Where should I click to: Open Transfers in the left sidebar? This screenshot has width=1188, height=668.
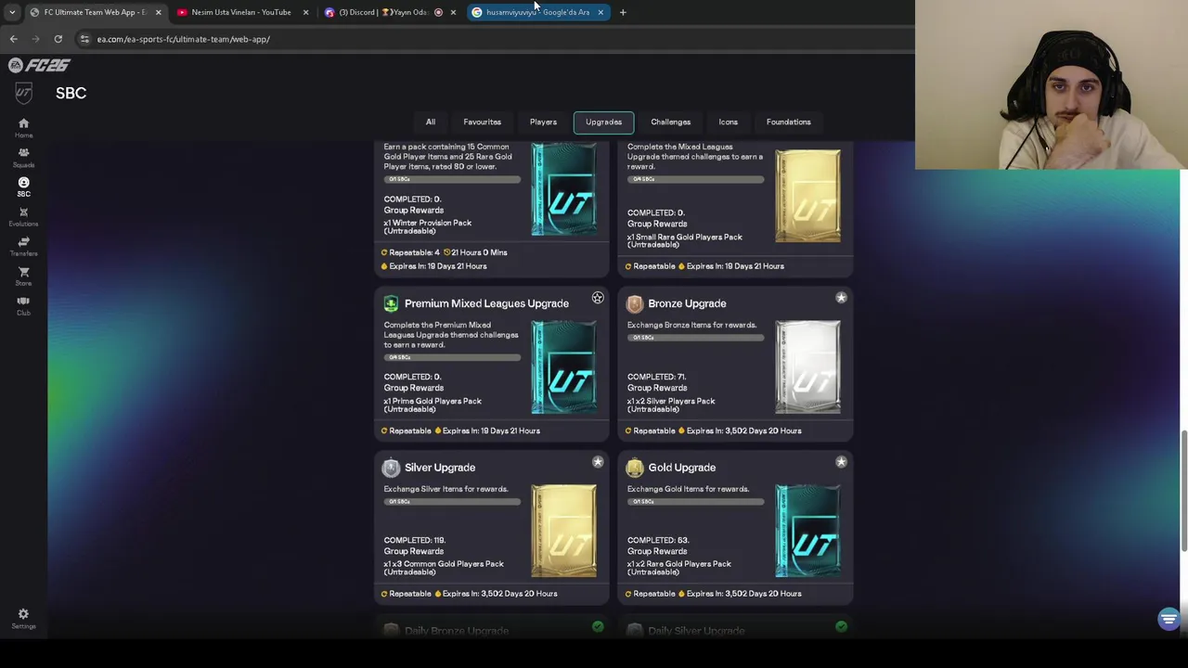(x=23, y=247)
